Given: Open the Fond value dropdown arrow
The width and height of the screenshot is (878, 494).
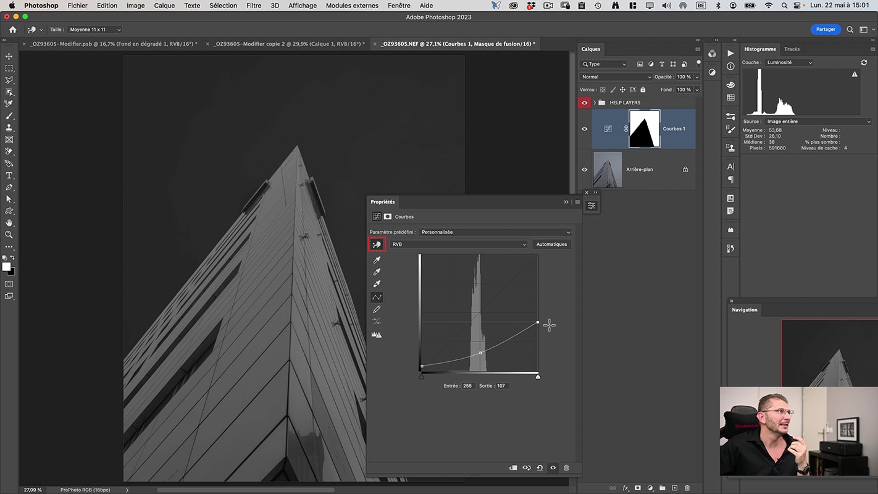Looking at the screenshot, I should click(x=697, y=90).
